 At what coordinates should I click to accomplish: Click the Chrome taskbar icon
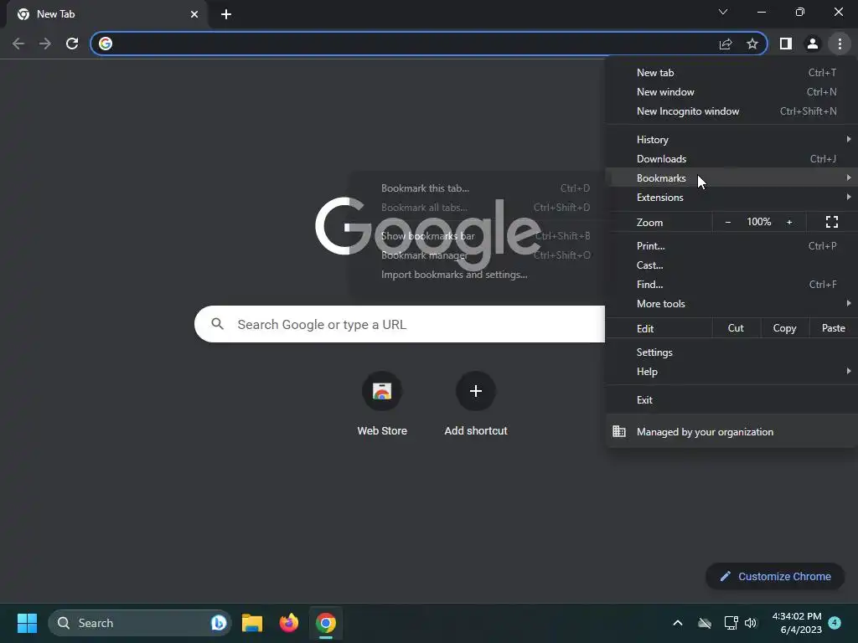(x=326, y=623)
